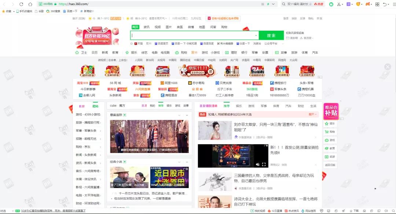Click the undo closed-tab arrow icon

tap(385, 4)
